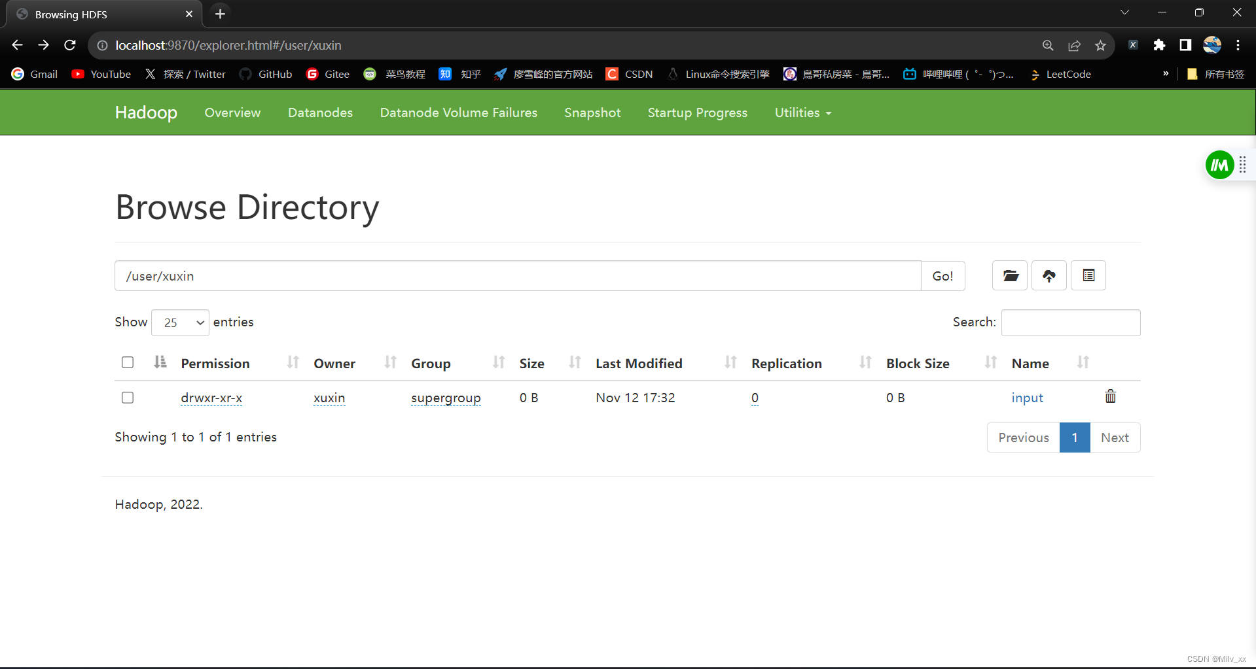Open the Show entries dropdown

(x=179, y=322)
